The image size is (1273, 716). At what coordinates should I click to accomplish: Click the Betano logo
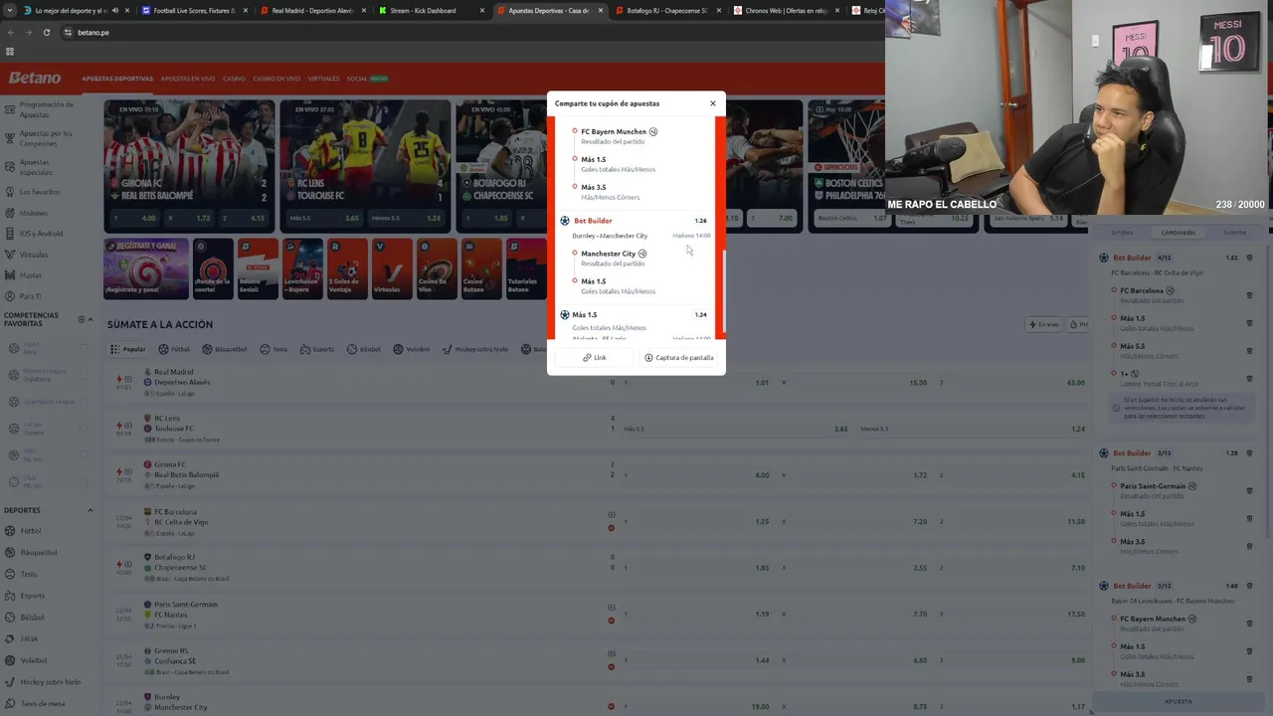coord(35,78)
